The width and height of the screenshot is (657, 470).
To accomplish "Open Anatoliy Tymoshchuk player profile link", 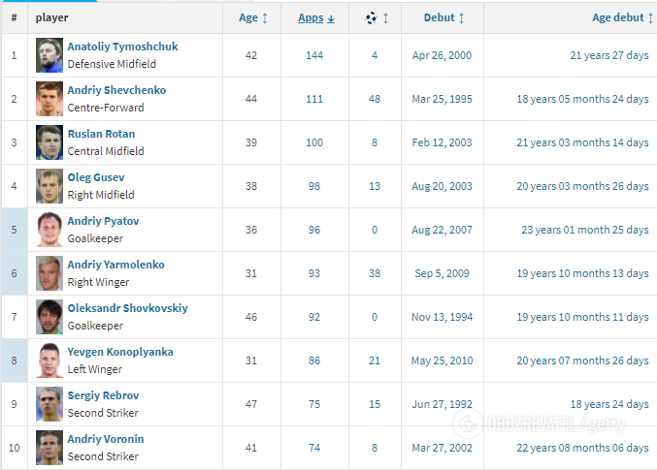I will click(x=122, y=47).
